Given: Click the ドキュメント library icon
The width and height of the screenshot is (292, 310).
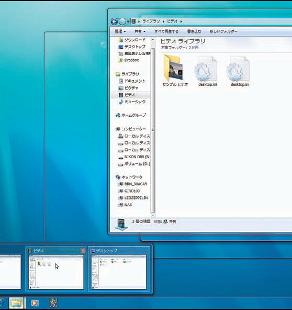Looking at the screenshot, I should point(121,81).
